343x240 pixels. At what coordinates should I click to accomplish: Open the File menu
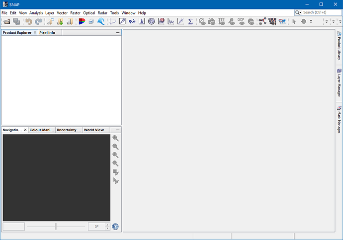pyautogui.click(x=4, y=13)
